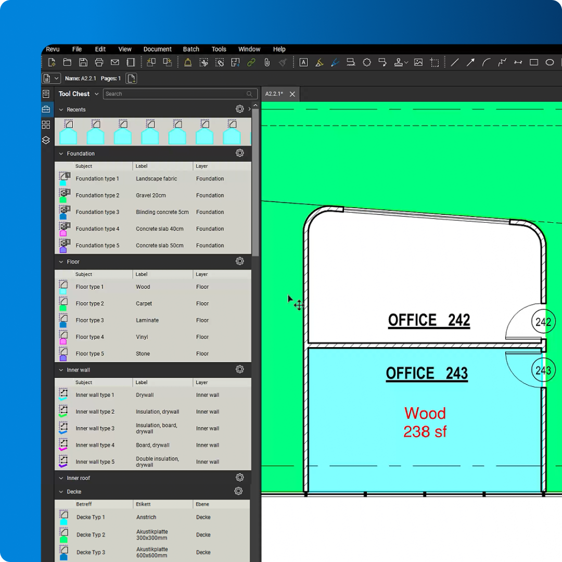Open the Tool Chest dropdown
This screenshot has height=562, width=562.
pos(97,94)
